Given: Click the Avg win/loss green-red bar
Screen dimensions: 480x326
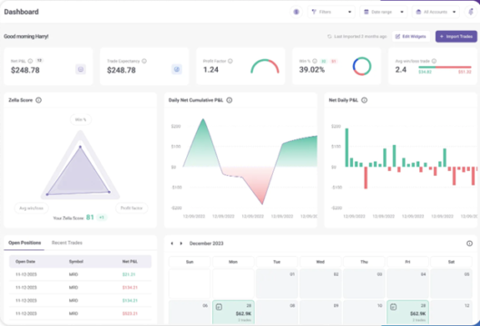Looking at the screenshot, I should pos(445,67).
